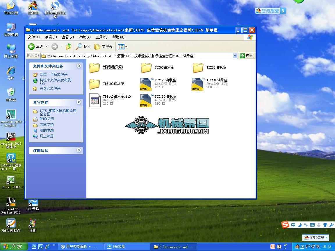Viewport: 335px width, 251px height.
Task: Click the 开始 Start button
Action: tap(14, 247)
